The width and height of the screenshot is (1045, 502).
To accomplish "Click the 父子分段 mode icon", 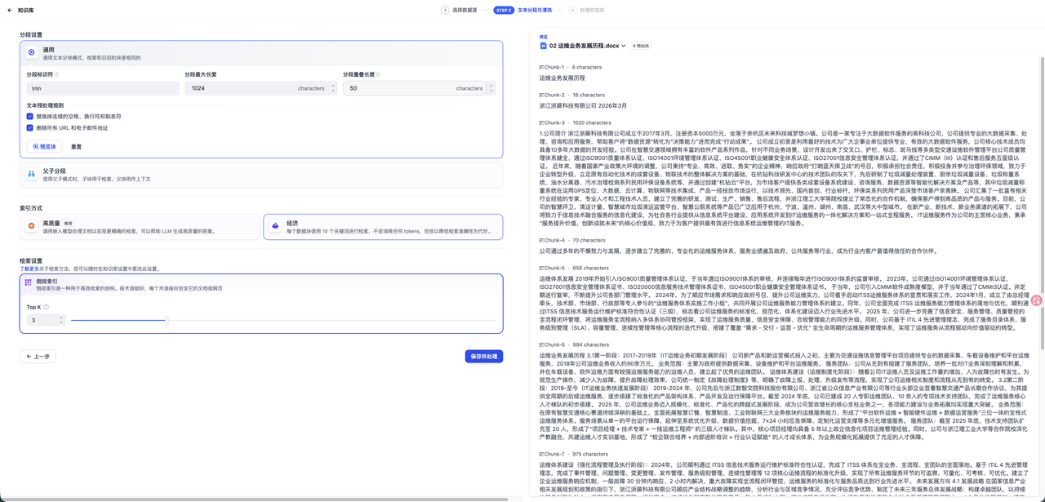I will [x=31, y=174].
